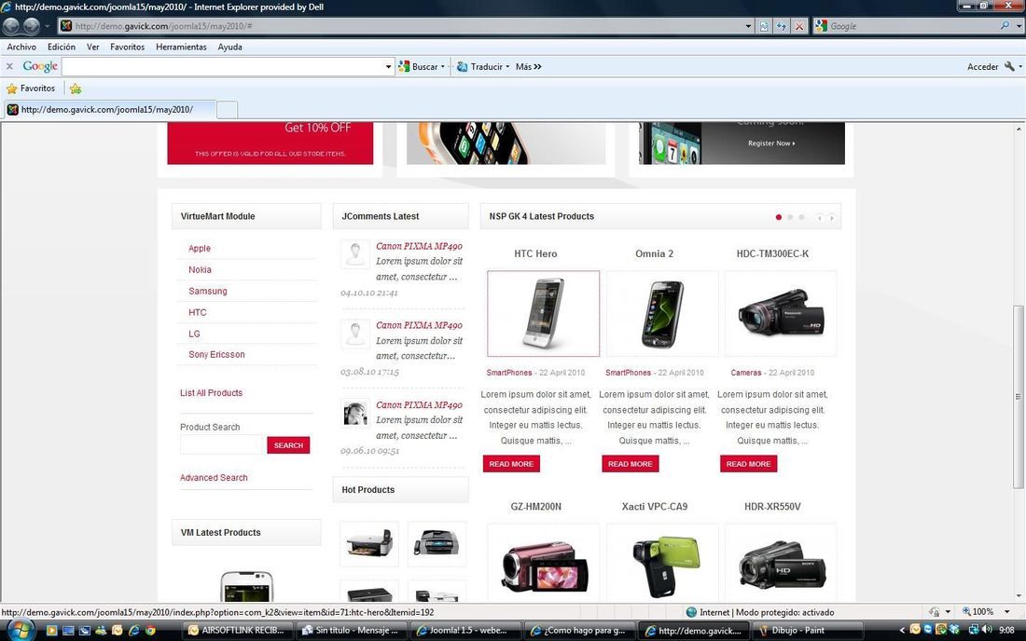Open SmartPhones category under HTC Hero
Viewport: 1026px width, 641px height.
(x=509, y=373)
